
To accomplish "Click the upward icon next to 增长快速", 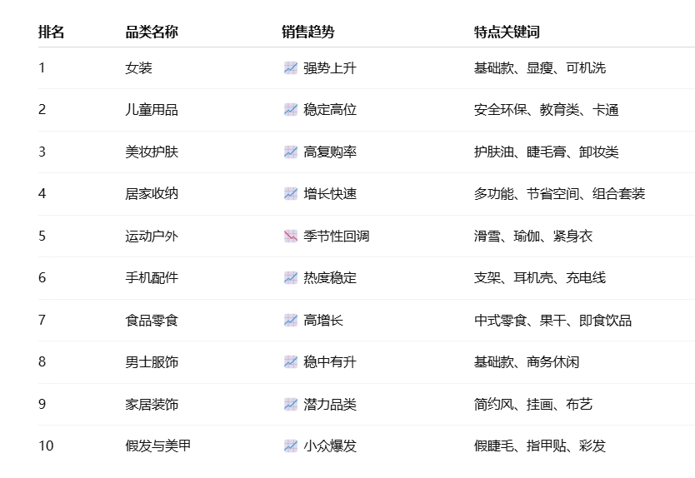I will [x=291, y=193].
